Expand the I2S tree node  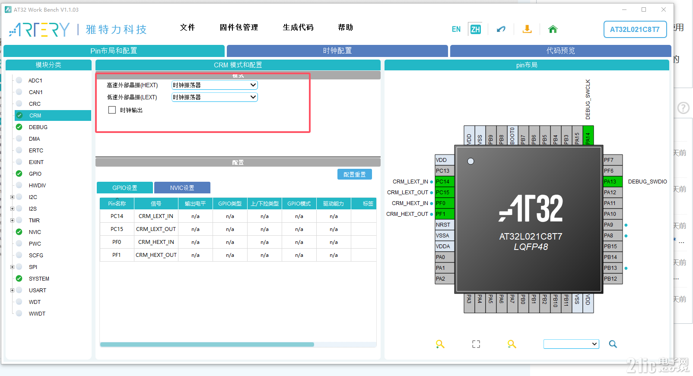12,209
